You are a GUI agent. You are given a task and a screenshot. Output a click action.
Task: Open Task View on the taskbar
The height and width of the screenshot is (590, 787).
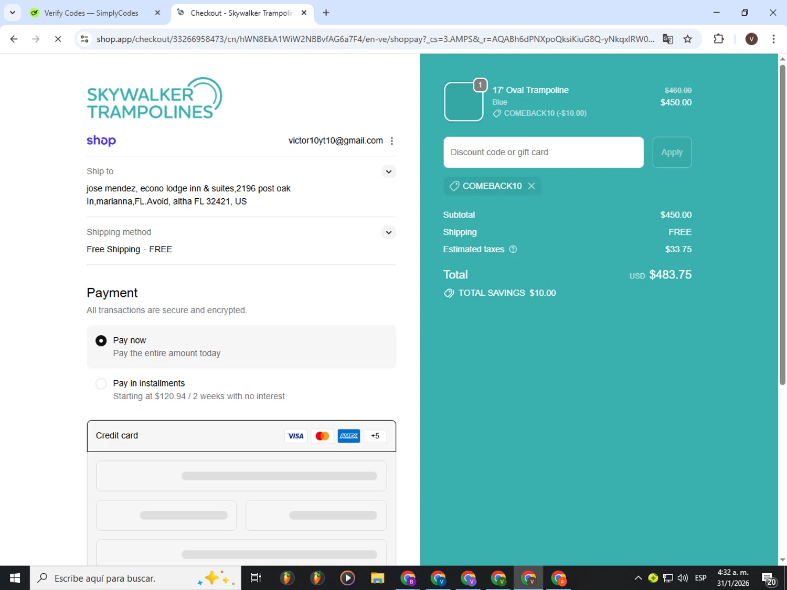pyautogui.click(x=256, y=578)
